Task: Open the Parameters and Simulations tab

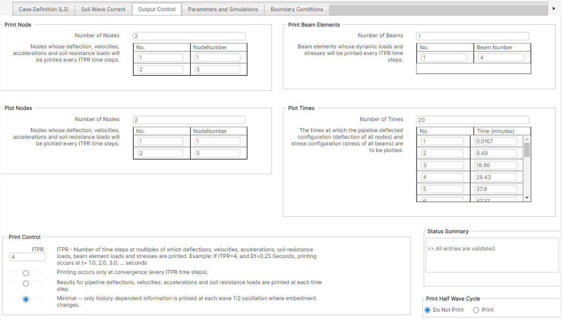Action: 223,8
